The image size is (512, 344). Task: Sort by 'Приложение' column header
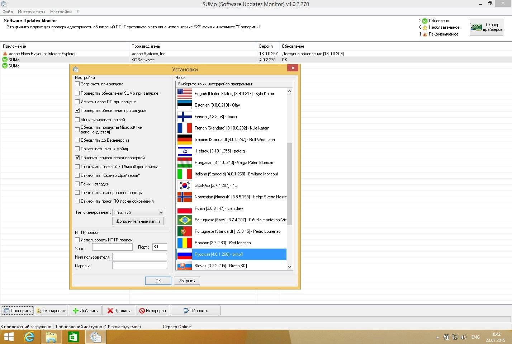pyautogui.click(x=65, y=46)
